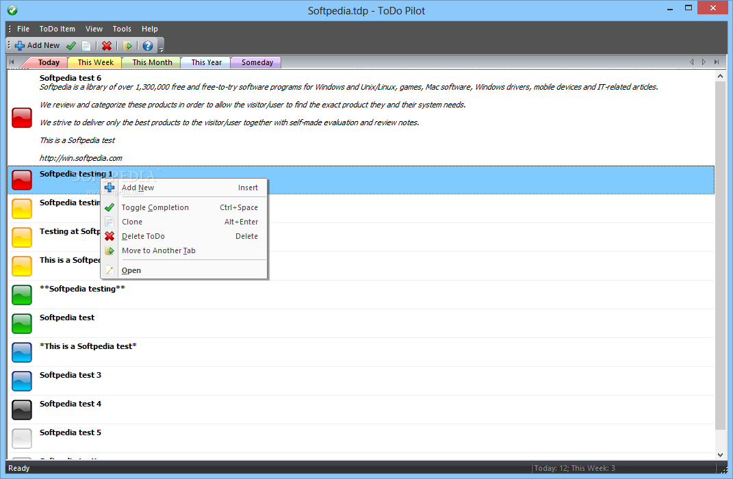This screenshot has width=733, height=479.
Task: Click the status bar Today: 12; This Week: 3 counter
Action: pos(574,468)
